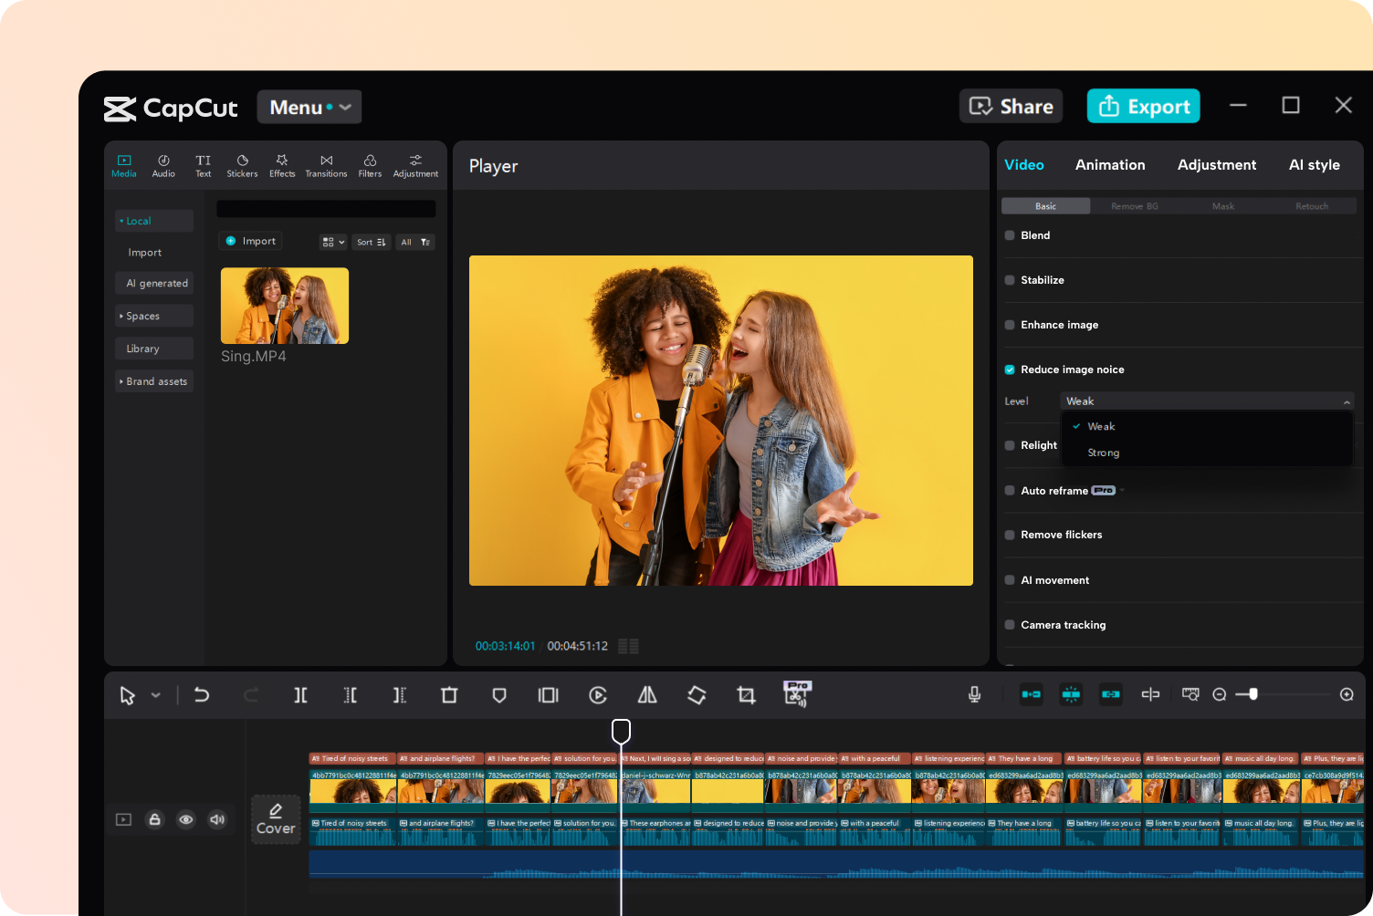Open the Effects panel
This screenshot has height=916, width=1373.
point(282,165)
